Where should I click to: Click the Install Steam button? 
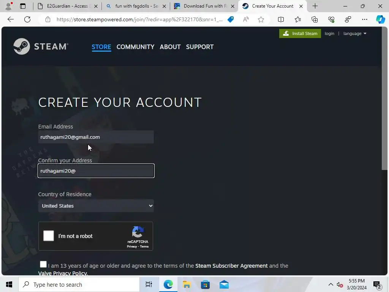point(300,33)
